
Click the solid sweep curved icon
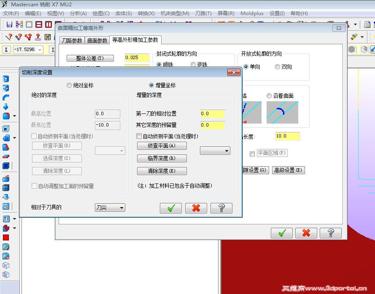pyautogui.click(x=6, y=97)
